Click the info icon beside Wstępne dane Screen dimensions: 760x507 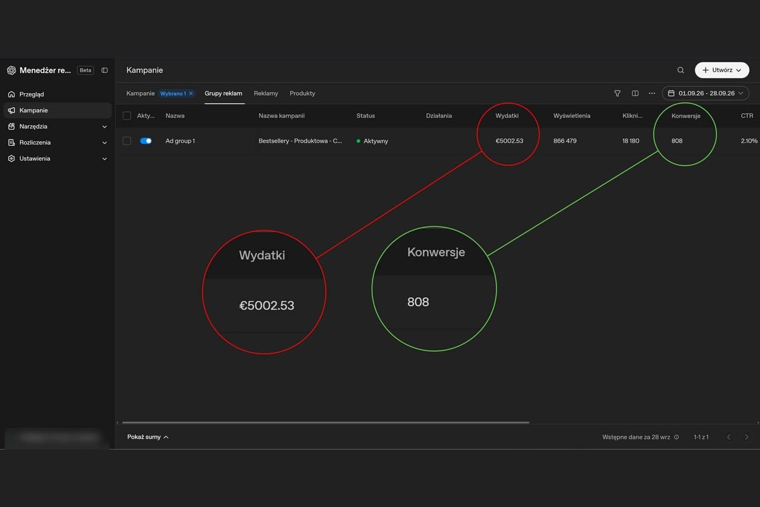[x=676, y=437]
